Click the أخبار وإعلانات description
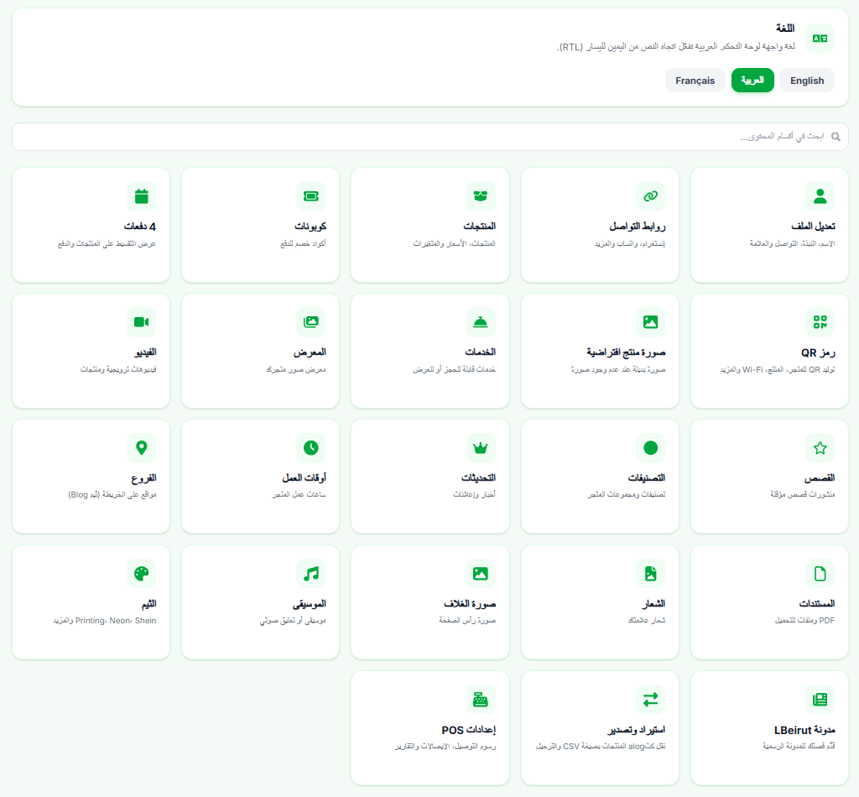 coord(475,495)
